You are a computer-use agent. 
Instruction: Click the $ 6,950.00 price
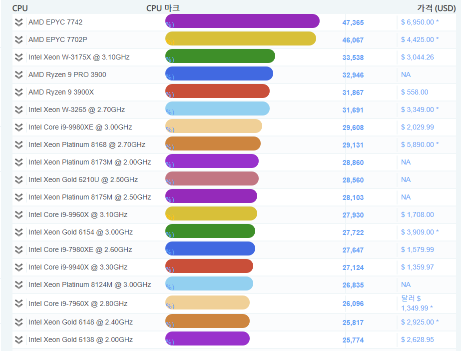click(420, 22)
